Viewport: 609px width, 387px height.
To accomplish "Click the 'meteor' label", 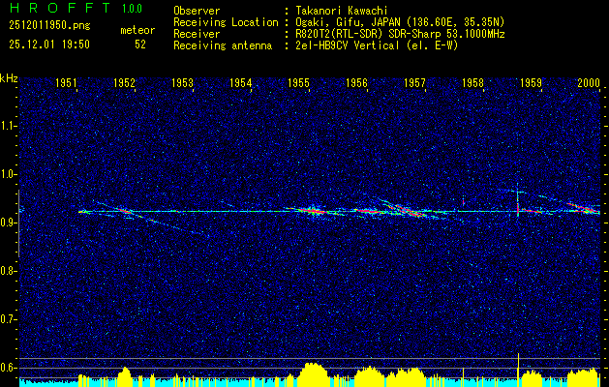I will click(x=137, y=30).
